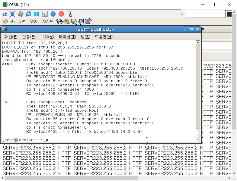Show connection info via blue i icon
Screen dimensions: 237x181
click(53, 14)
